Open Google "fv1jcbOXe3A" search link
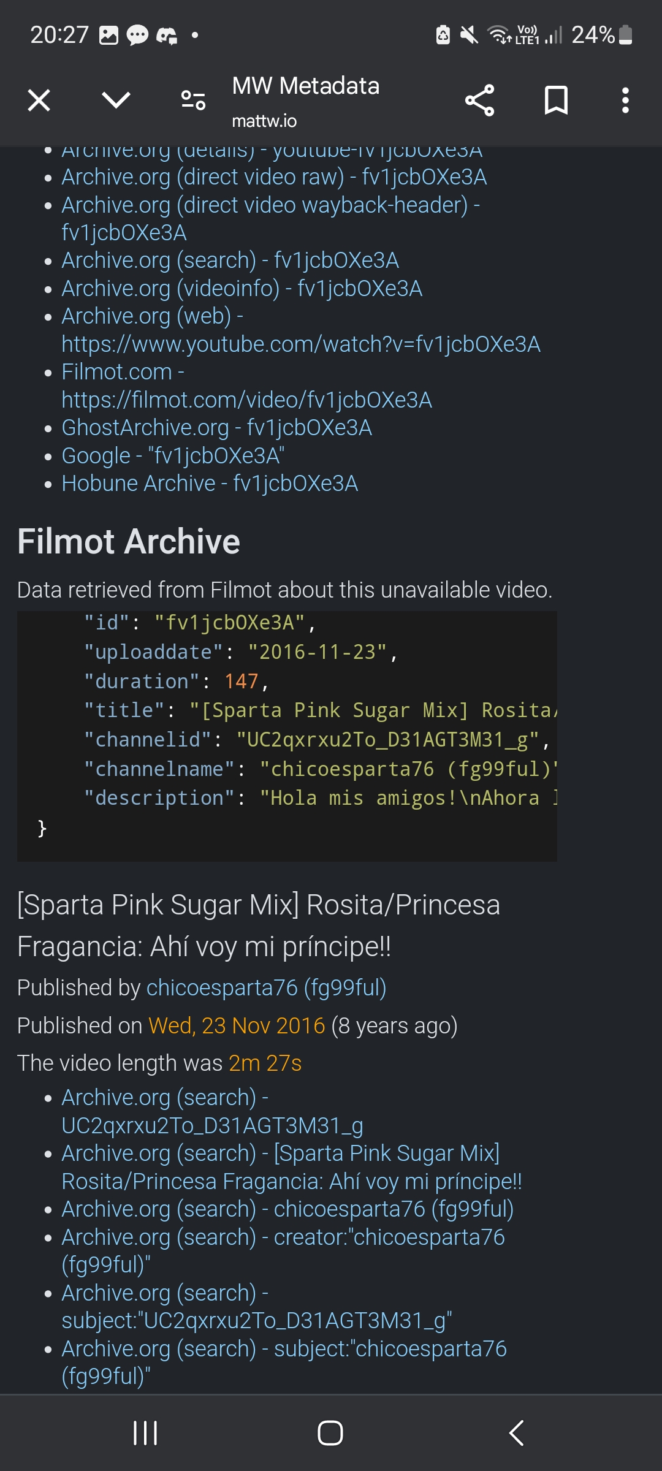The image size is (662, 1471). coord(173,456)
